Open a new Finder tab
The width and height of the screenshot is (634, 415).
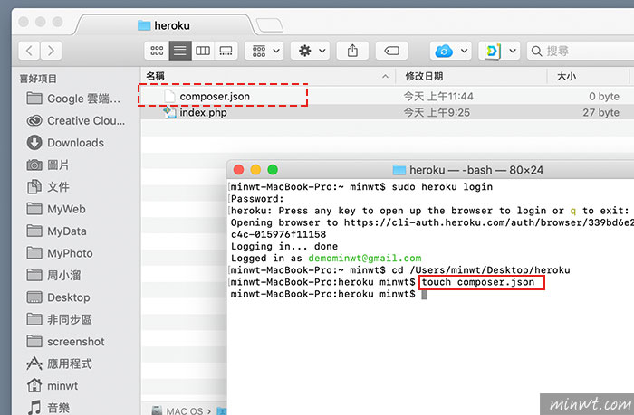[x=270, y=25]
